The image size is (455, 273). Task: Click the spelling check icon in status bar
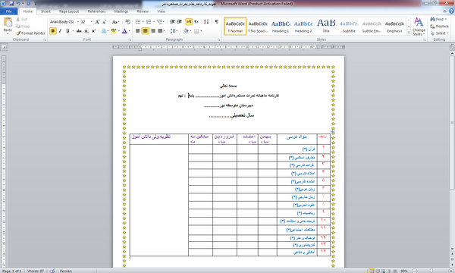(52, 271)
